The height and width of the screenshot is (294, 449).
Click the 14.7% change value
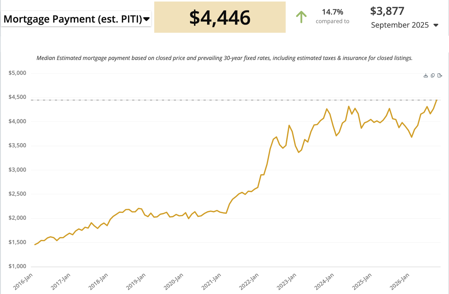[332, 12]
